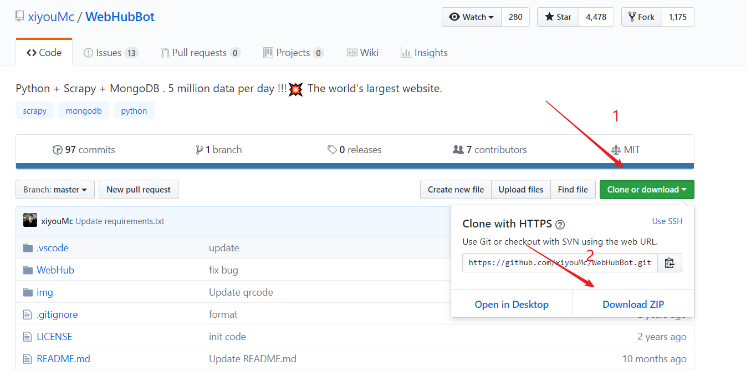Viewport: 746px width, 370px height.
Task: Click the WebHub folder icon
Action: pyautogui.click(x=28, y=270)
